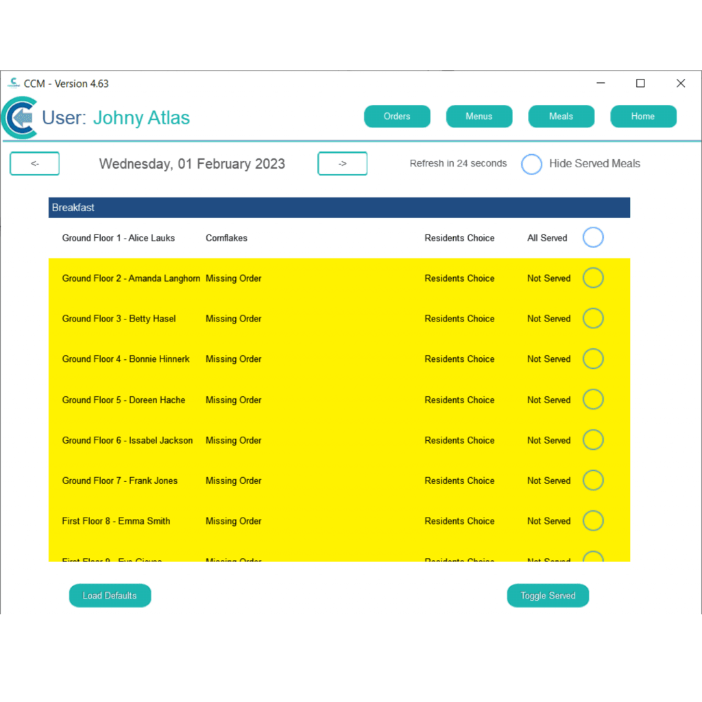Select served circle for Betty Hasel
702x702 pixels.
593,319
